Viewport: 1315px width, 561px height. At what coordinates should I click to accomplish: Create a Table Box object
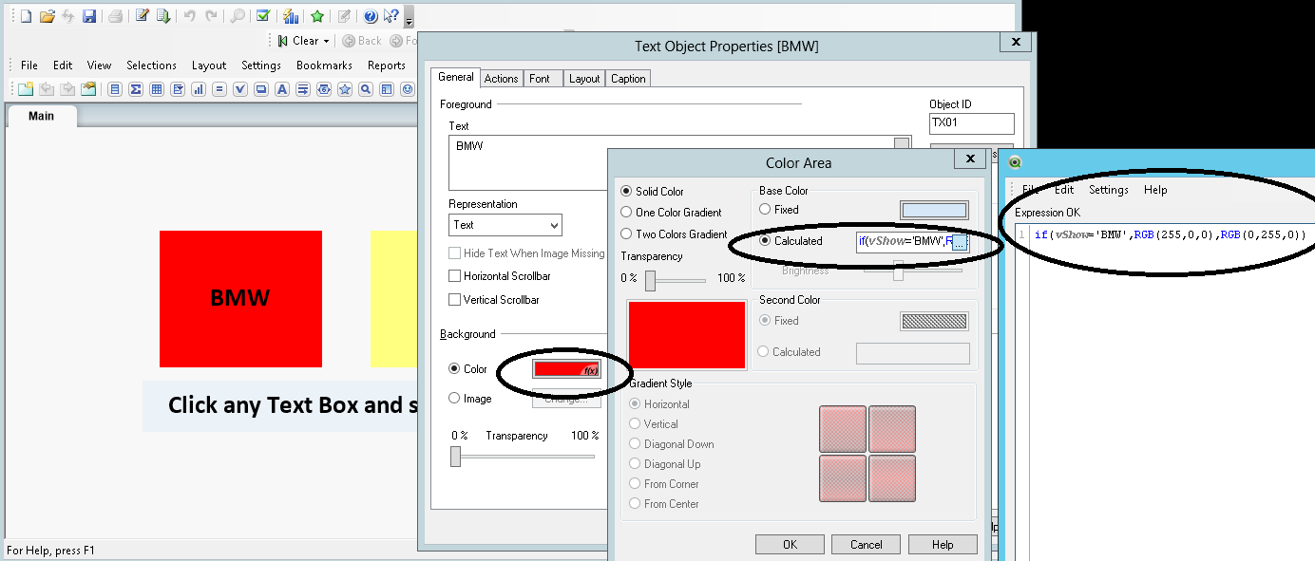pos(157,89)
